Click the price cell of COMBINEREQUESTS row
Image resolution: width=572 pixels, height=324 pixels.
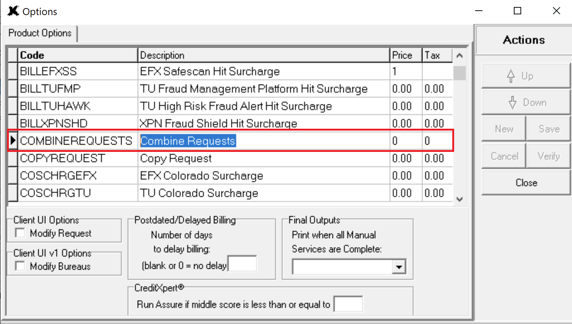(x=406, y=141)
